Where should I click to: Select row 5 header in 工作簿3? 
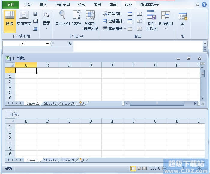coord(10,148)
